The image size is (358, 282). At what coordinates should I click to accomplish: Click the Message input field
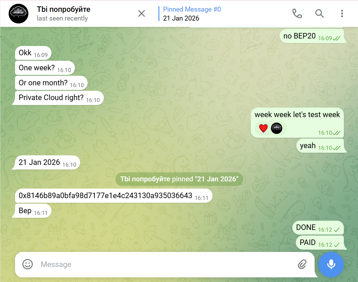(x=165, y=264)
